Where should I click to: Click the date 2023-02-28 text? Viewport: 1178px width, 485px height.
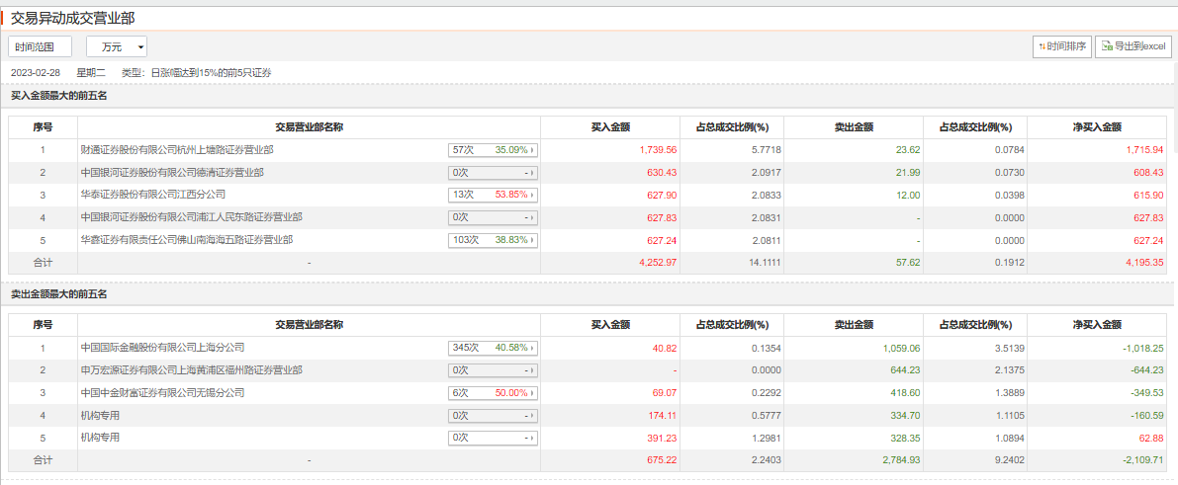(x=36, y=73)
